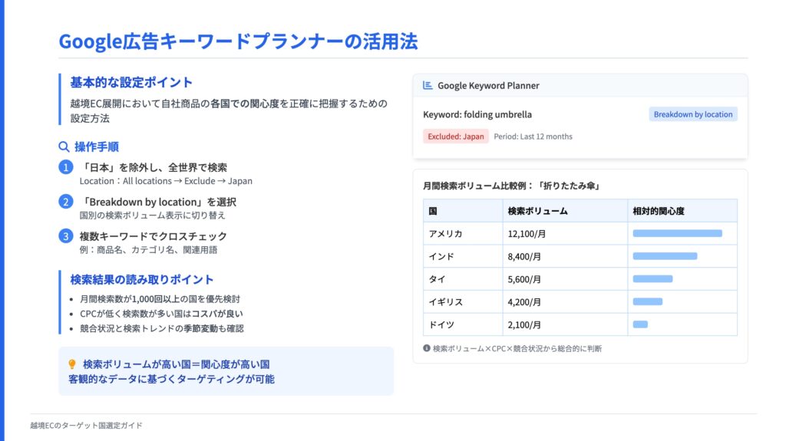Click the magnifier icon next to 操作手順

point(64,146)
